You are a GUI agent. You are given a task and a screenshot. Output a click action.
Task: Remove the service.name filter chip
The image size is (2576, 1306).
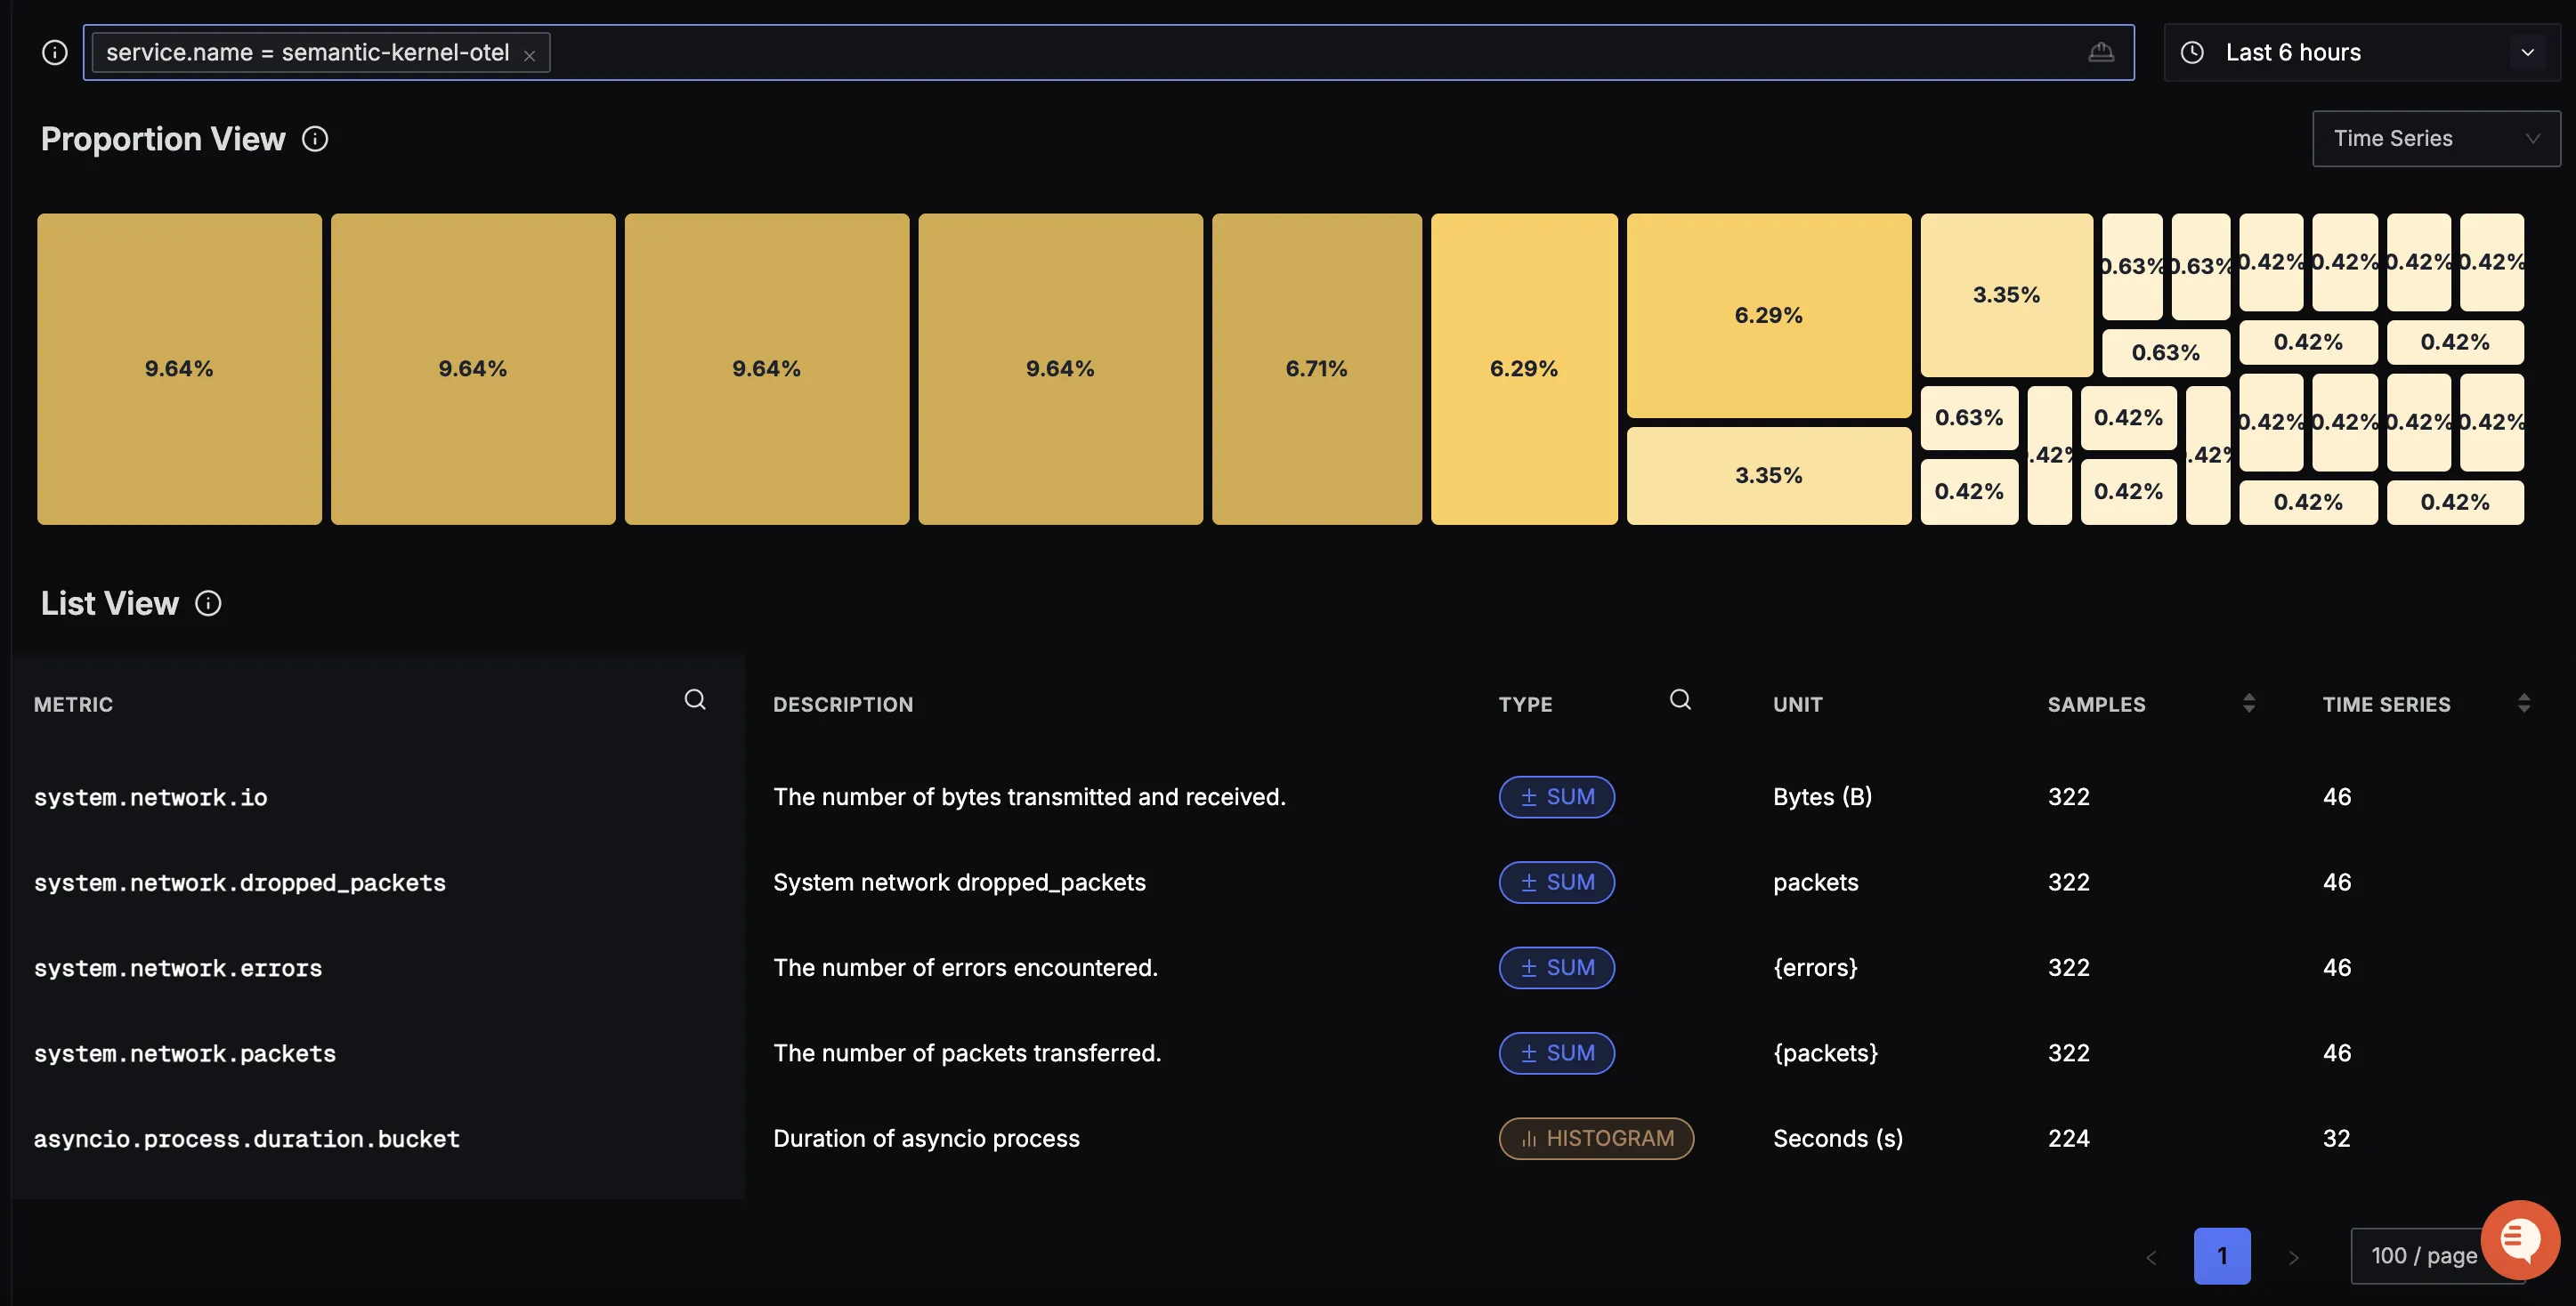pyautogui.click(x=531, y=53)
